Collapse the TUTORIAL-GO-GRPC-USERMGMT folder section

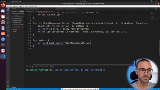pos(17,13)
